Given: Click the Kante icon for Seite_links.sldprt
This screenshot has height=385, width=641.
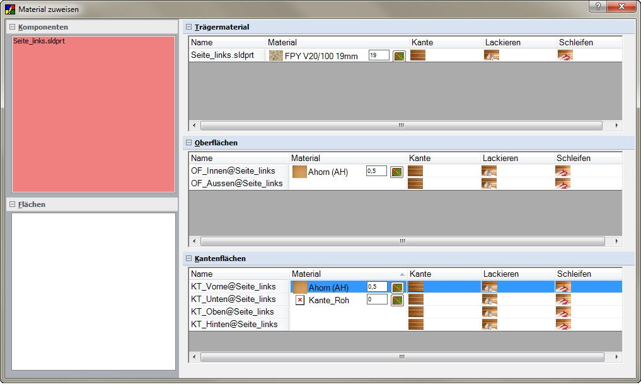Looking at the screenshot, I should [x=417, y=55].
